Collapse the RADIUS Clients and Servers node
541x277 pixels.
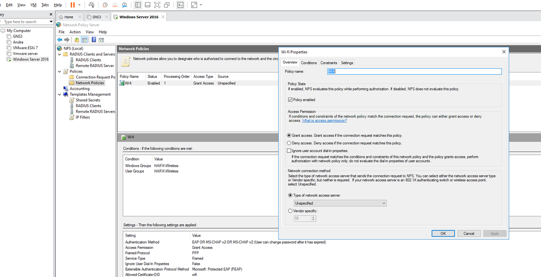59,54
